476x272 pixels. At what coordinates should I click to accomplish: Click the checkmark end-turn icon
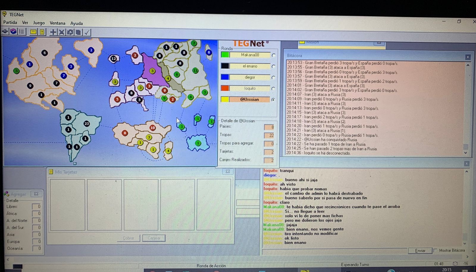87,32
